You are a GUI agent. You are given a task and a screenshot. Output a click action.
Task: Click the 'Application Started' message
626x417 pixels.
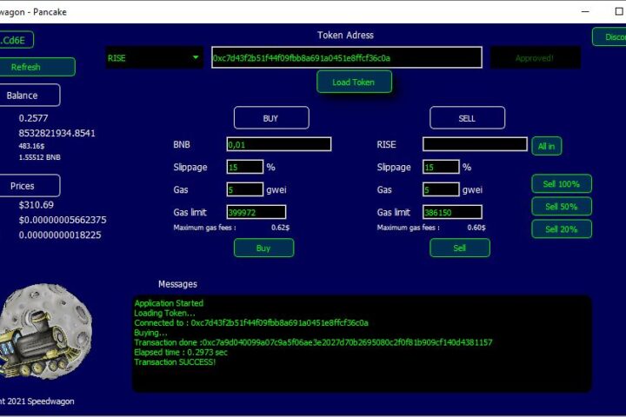[169, 303]
